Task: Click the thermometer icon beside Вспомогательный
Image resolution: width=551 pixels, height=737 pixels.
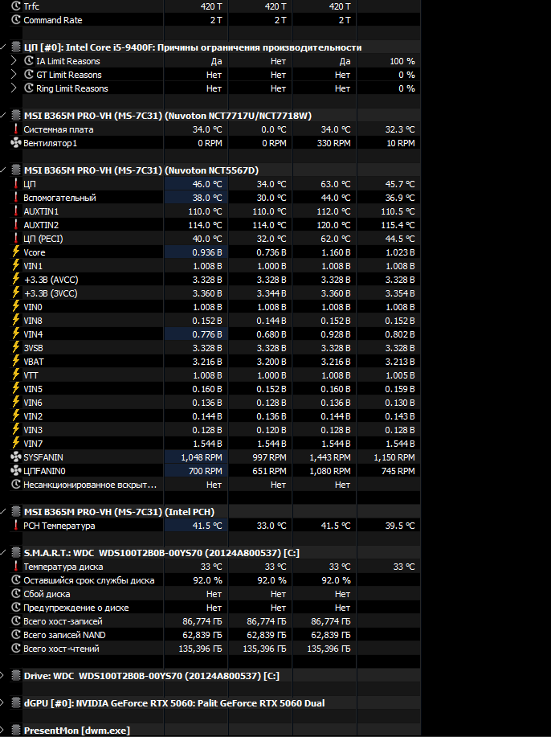Action: 16,198
